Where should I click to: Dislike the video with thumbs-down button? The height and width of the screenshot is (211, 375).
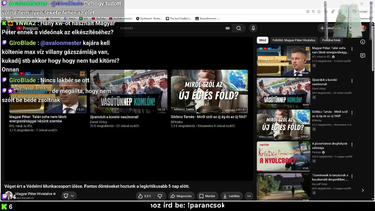160,196
